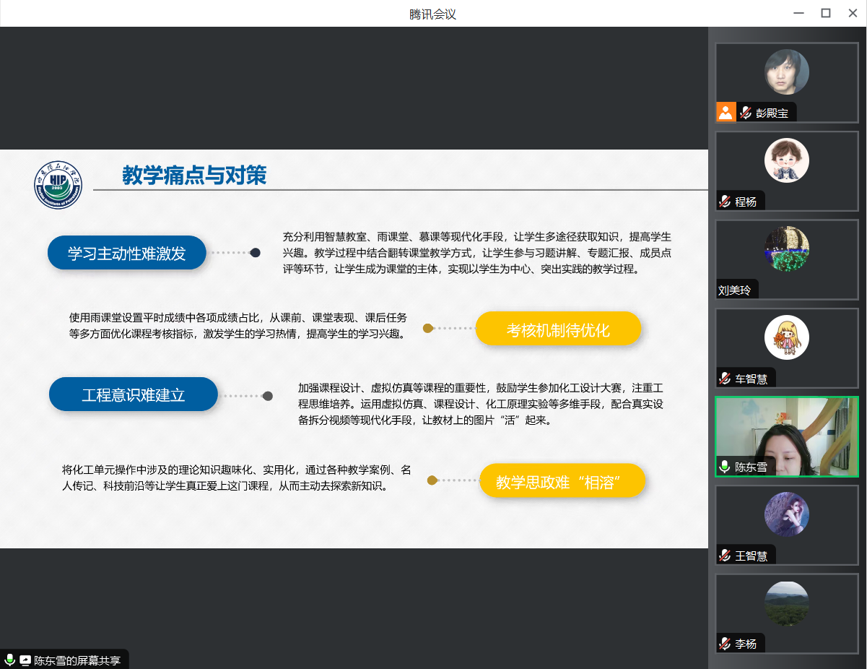The width and height of the screenshot is (867, 669).
Task: Click 彭殿宝's avatar photo
Action: point(786,72)
